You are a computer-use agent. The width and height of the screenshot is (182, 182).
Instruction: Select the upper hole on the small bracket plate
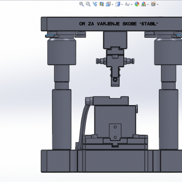point(115,127)
